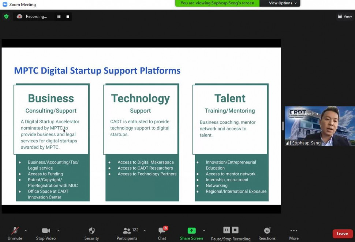355x242 pixels.
Task: Click the 'Training/Mentoring' subtitle
Action: click(x=230, y=111)
